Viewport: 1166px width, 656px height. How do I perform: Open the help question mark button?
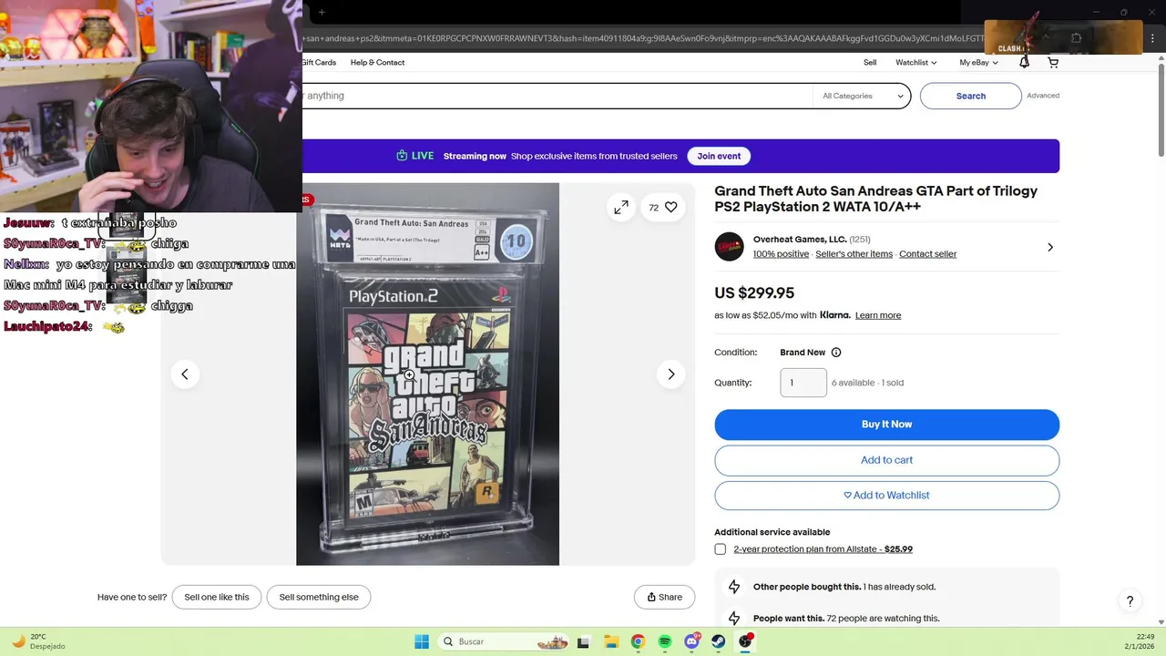(x=1130, y=601)
